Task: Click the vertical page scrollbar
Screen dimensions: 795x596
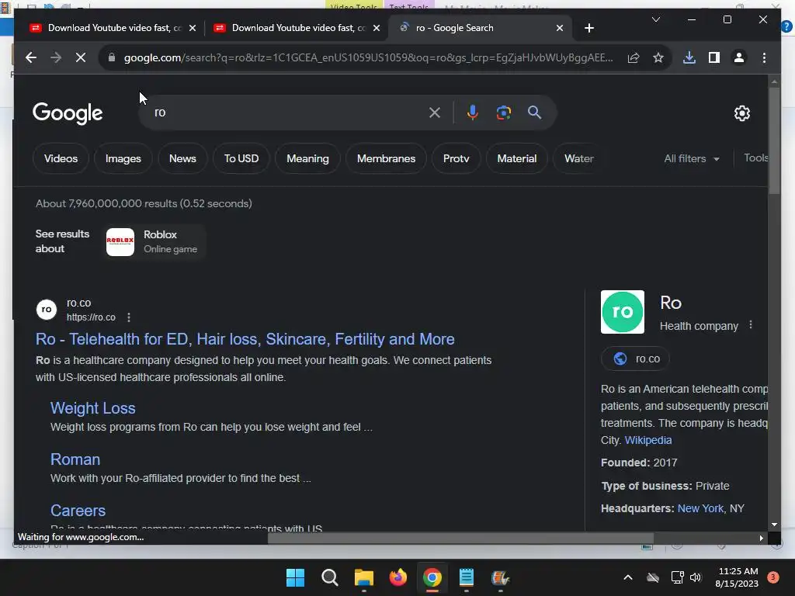Action: [774, 140]
